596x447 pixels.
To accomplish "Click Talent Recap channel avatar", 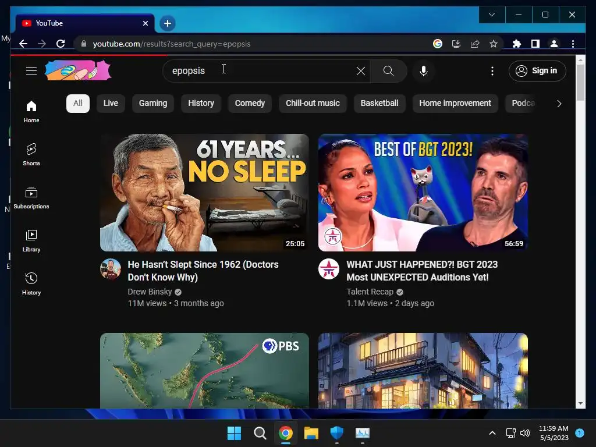I will (x=329, y=269).
